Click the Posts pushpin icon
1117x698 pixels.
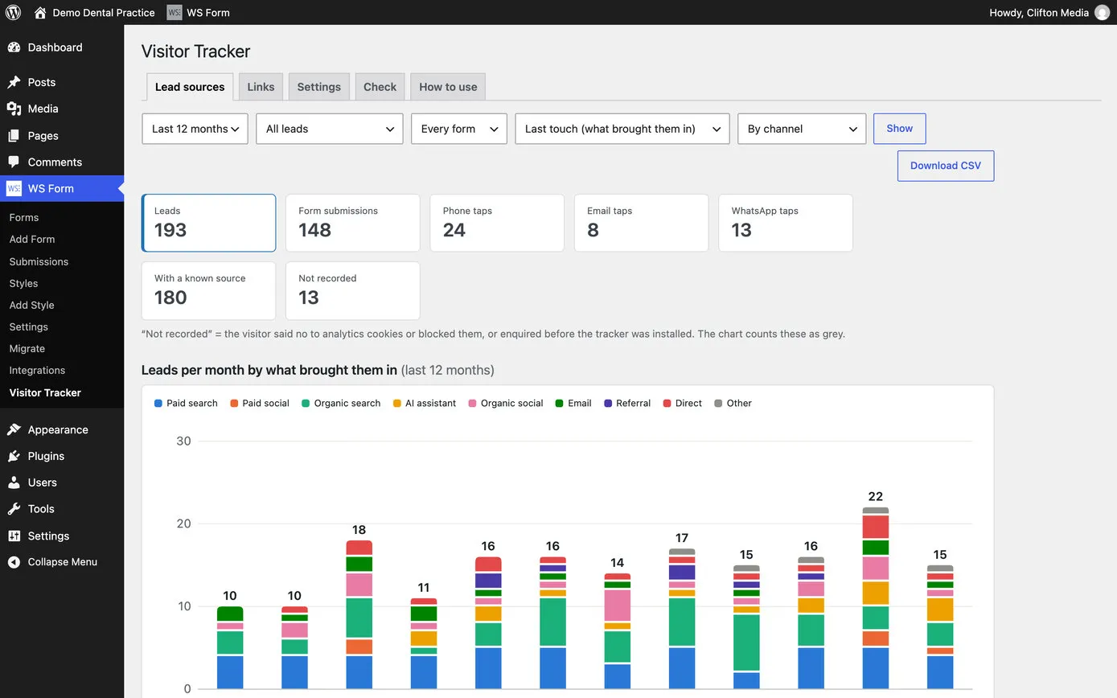[14, 82]
